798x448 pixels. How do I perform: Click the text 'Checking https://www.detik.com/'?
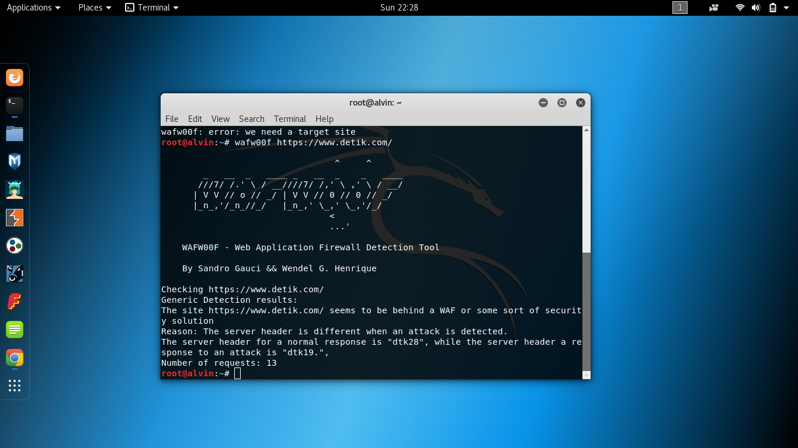pos(242,289)
